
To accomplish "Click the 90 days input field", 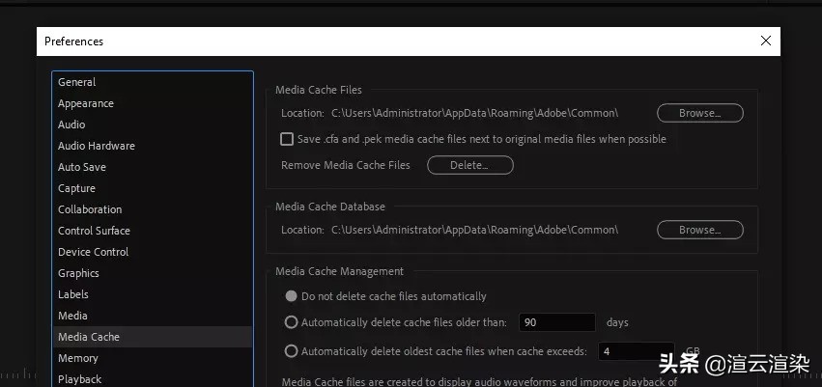I will (x=556, y=322).
